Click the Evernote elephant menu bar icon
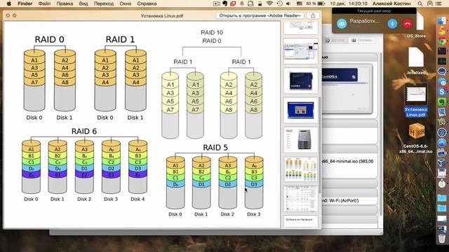The width and height of the screenshot is (449, 252). 224,3
